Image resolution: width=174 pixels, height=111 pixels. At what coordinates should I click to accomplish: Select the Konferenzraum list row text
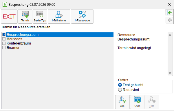(19, 43)
